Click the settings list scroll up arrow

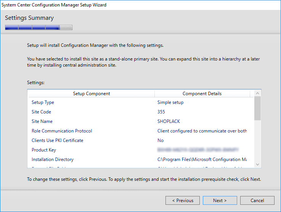click(x=257, y=93)
